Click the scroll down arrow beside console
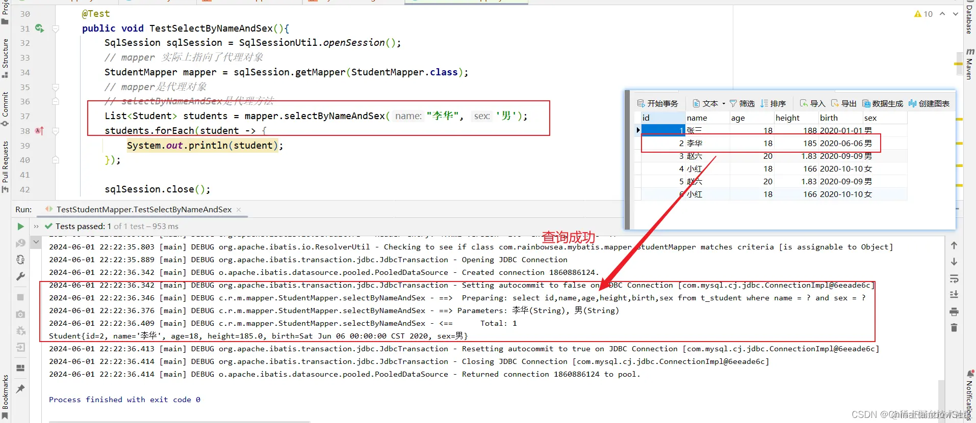The image size is (976, 423). pos(954,262)
